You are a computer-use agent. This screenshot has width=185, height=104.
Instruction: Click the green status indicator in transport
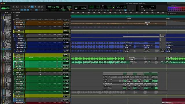(113, 8)
